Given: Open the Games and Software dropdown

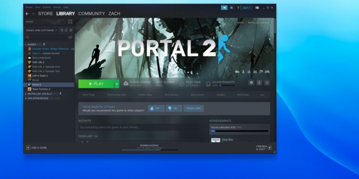Looking at the screenshot, I should [42, 30].
